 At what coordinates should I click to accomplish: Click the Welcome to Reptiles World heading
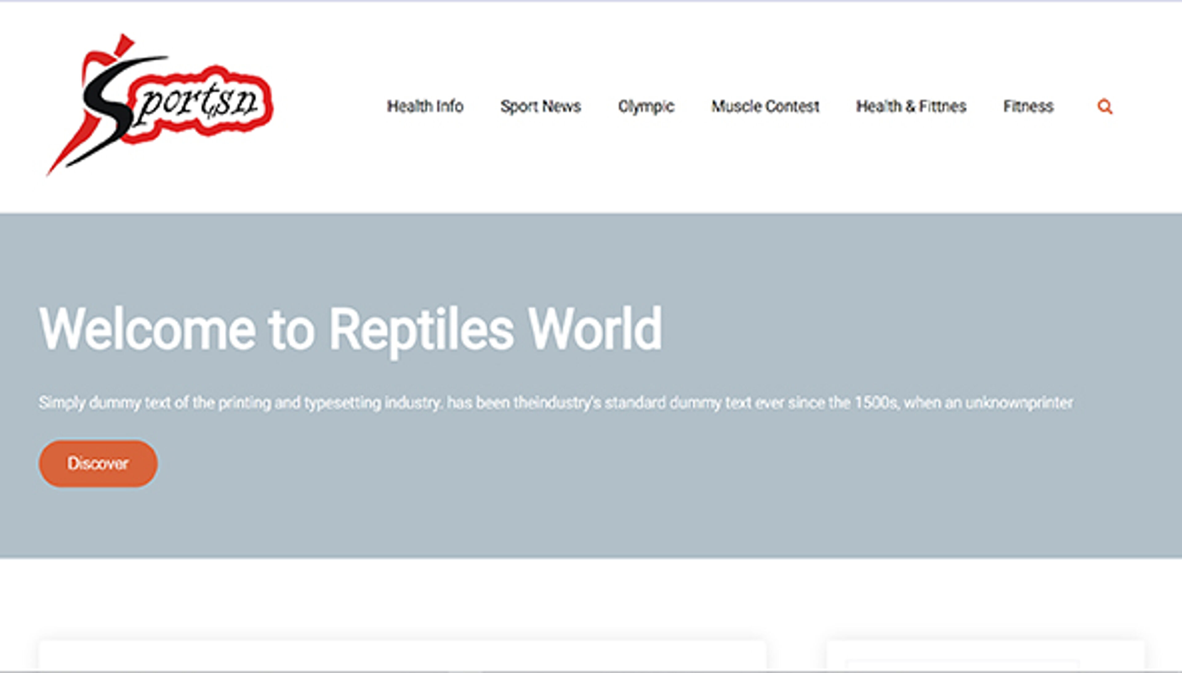pyautogui.click(x=350, y=329)
